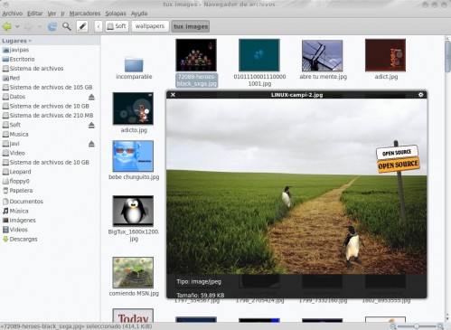Reload the folder with the refresh icon
This screenshot has height=330, width=451.
(52, 26)
